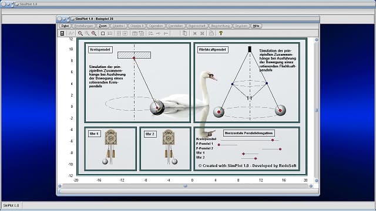Open the Datei menu
376x211 pixels.
click(65, 26)
